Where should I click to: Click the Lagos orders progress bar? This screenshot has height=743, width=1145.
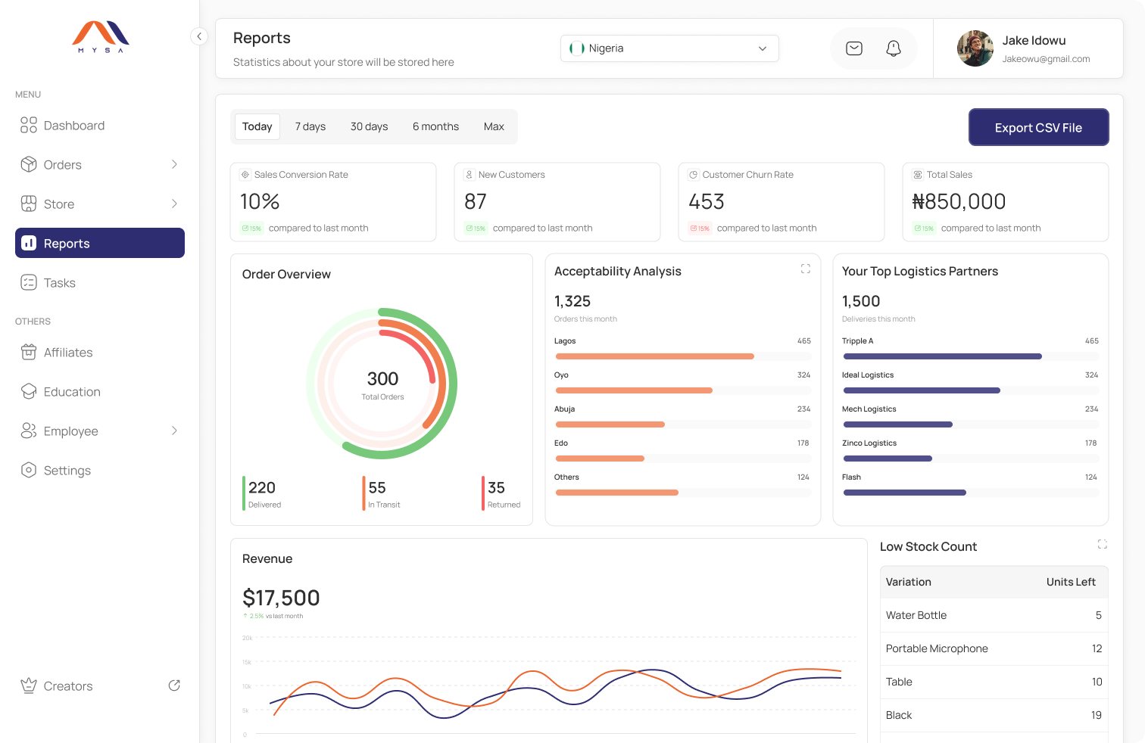coord(654,356)
